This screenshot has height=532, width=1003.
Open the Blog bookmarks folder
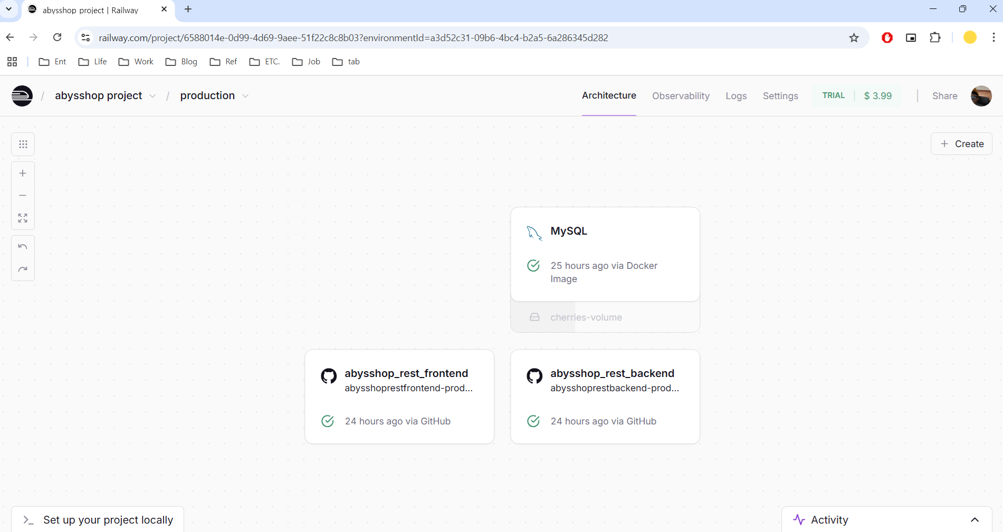click(x=182, y=62)
